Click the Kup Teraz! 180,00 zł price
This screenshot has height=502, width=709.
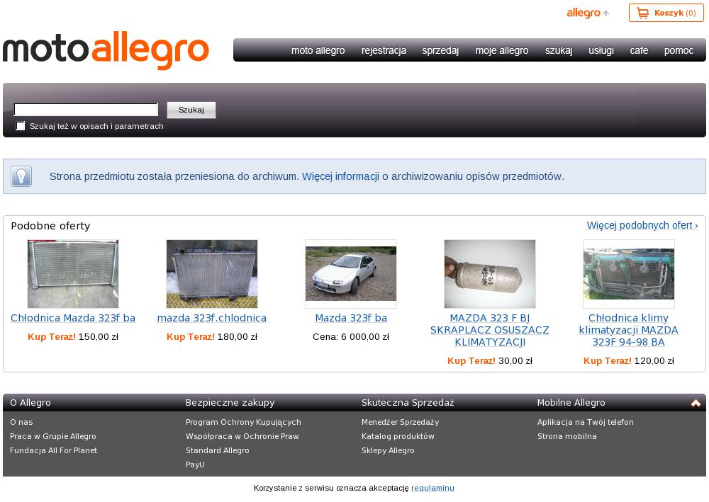coord(211,337)
